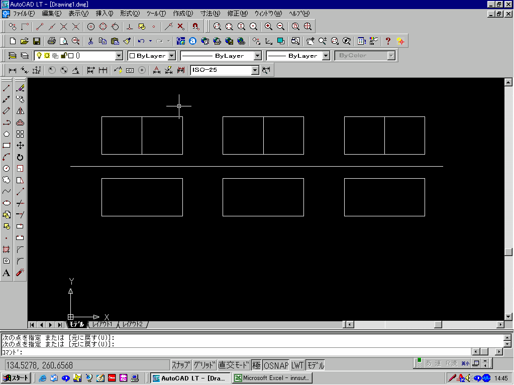Click the Open file icon
514x385 pixels.
(24, 41)
